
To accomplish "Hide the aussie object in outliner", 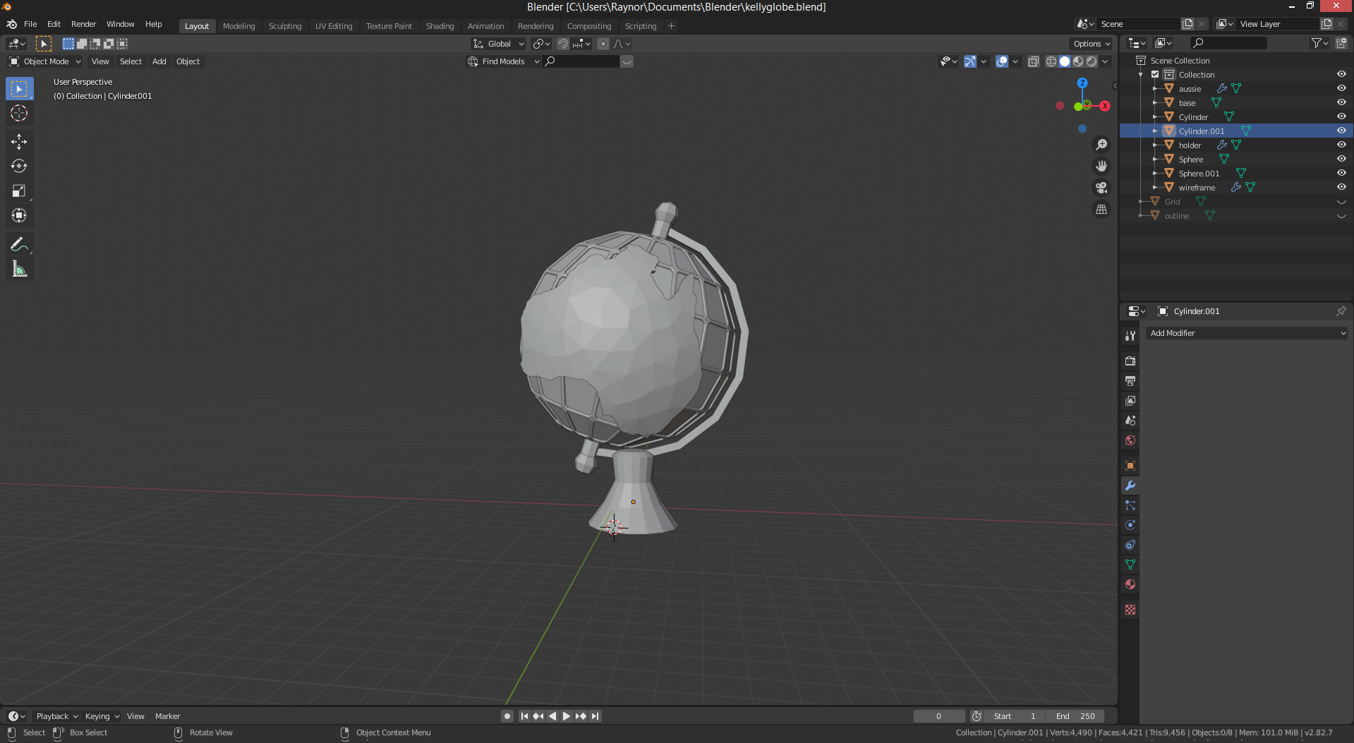I will click(x=1341, y=88).
